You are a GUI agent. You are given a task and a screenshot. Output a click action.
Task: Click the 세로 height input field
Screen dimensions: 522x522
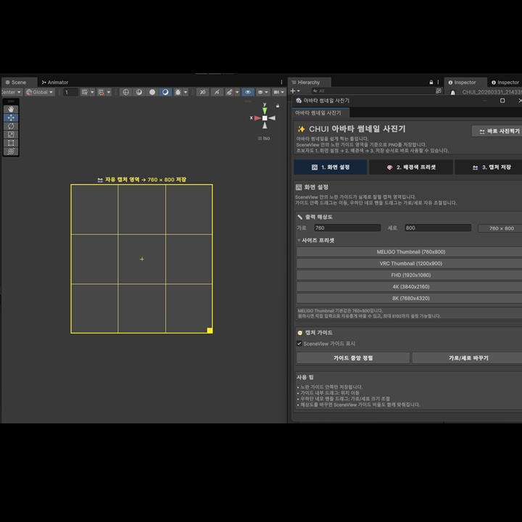[438, 228]
